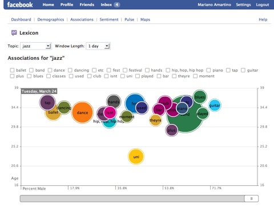
Task: Open Profile in the top bar
Action: coord(67,5)
